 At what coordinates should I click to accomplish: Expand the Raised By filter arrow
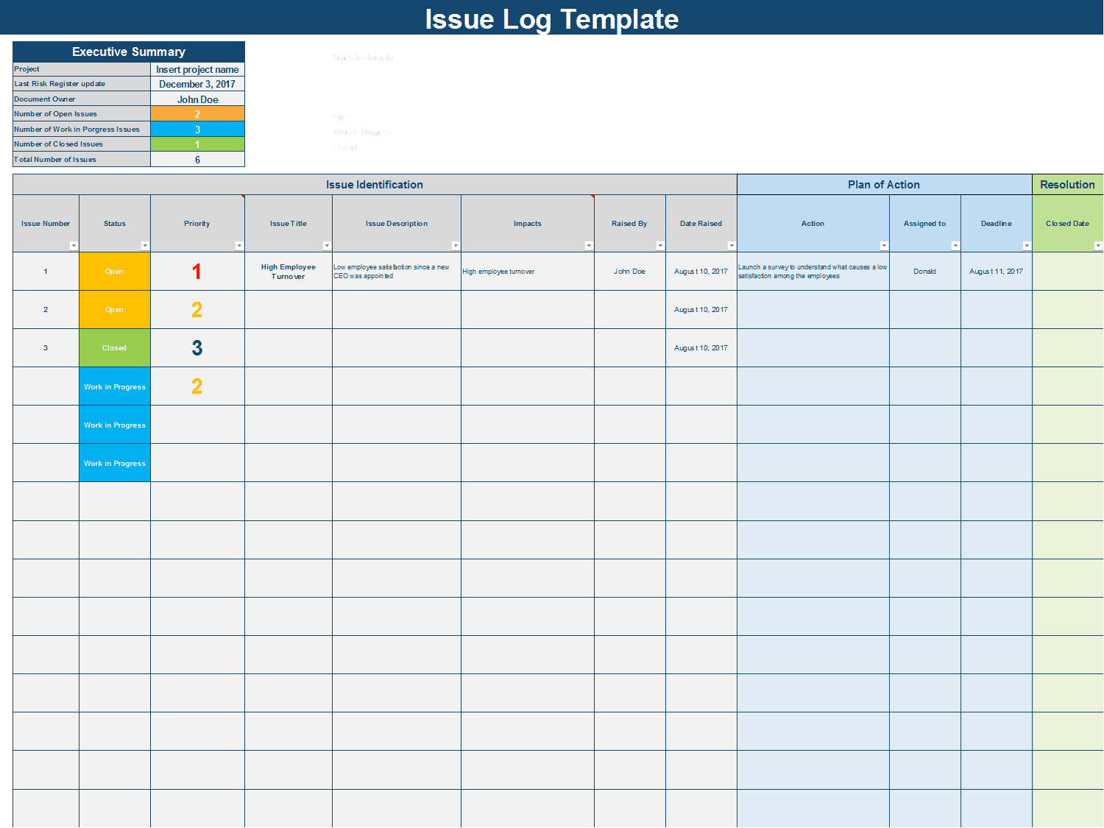click(660, 246)
